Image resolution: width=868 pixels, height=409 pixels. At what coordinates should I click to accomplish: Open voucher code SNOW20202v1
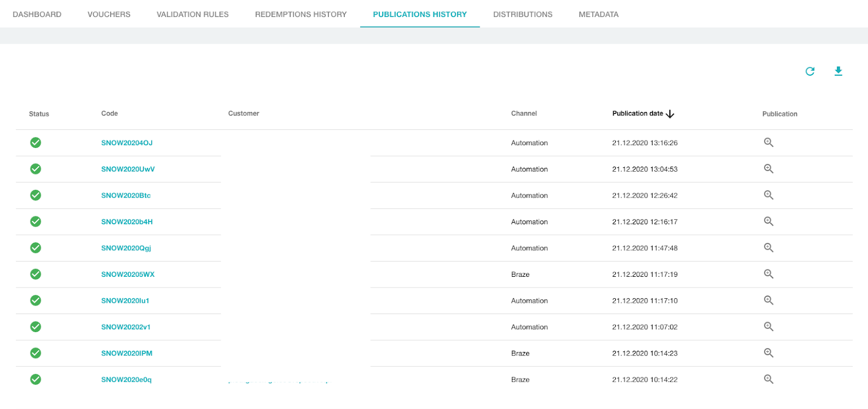[125, 327]
